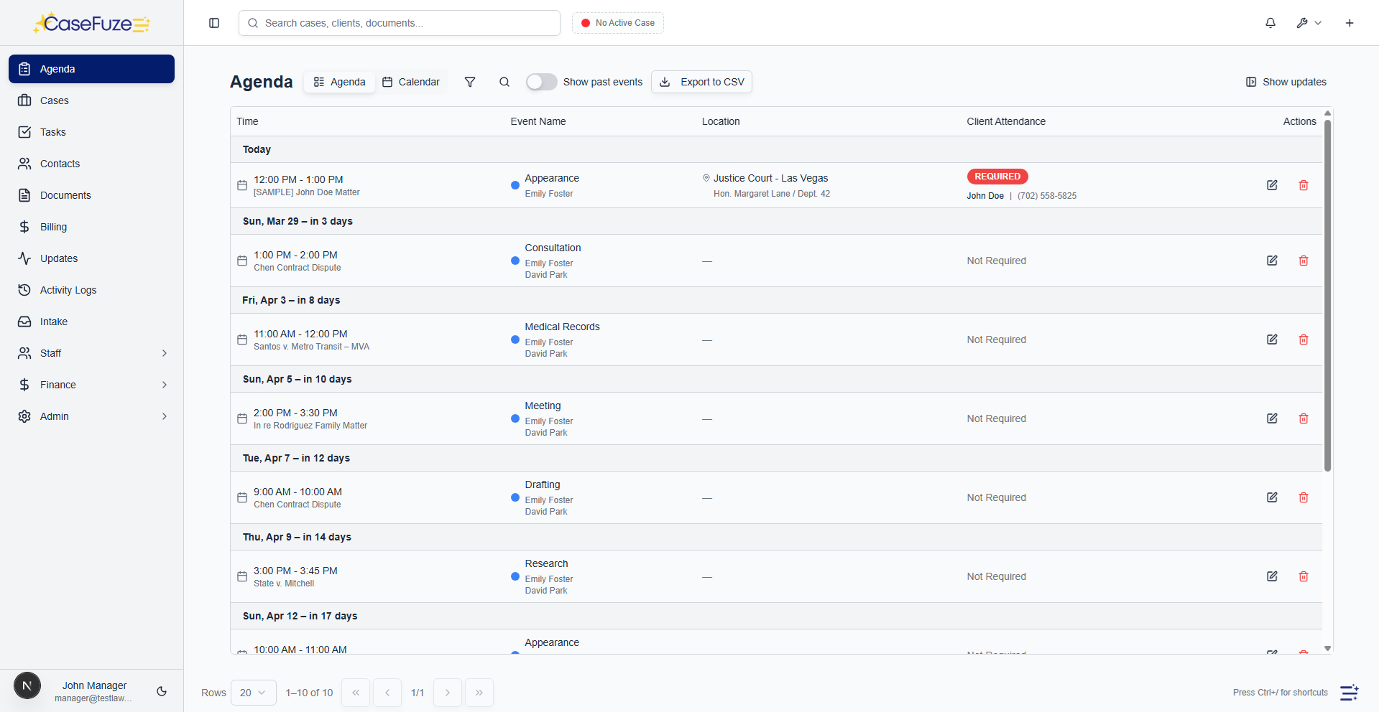The image size is (1379, 712).
Task: Toggle dark mode moon icon
Action: (x=162, y=691)
